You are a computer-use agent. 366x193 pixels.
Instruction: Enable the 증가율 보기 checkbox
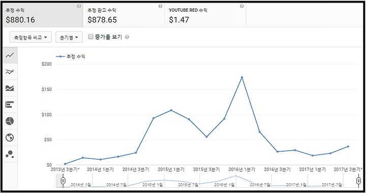point(90,37)
